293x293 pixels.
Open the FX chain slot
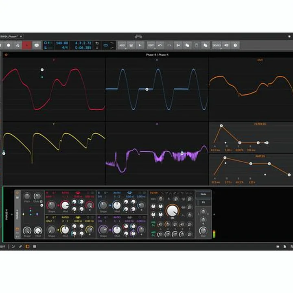[203, 202]
